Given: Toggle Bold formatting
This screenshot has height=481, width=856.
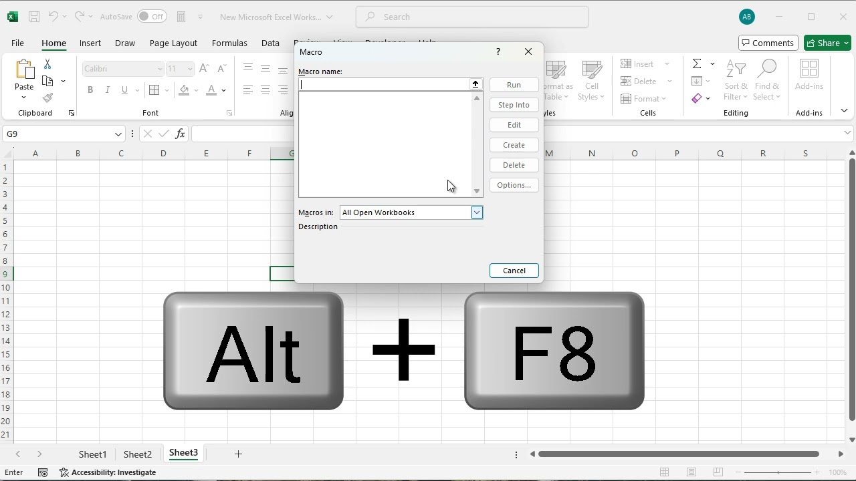Looking at the screenshot, I should point(90,90).
